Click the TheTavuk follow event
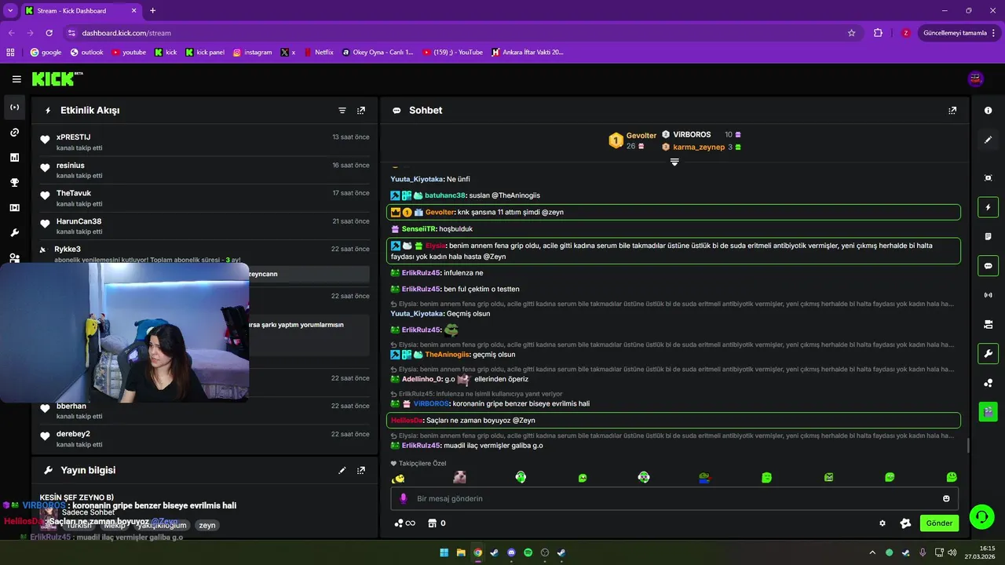The height and width of the screenshot is (565, 1005). pyautogui.click(x=204, y=198)
